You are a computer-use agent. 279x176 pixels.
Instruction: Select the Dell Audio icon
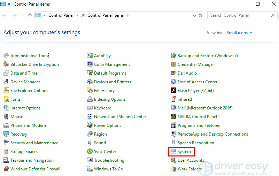pyautogui.click(x=173, y=73)
